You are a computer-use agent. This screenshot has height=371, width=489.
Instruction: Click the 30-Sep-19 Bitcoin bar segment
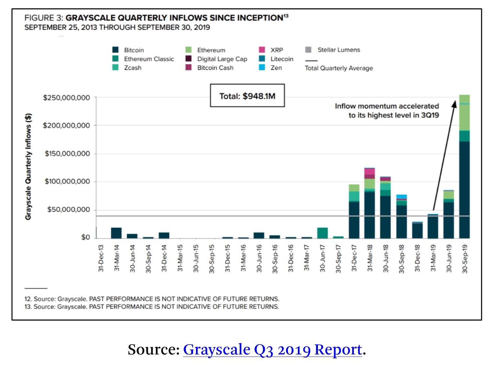tap(464, 190)
